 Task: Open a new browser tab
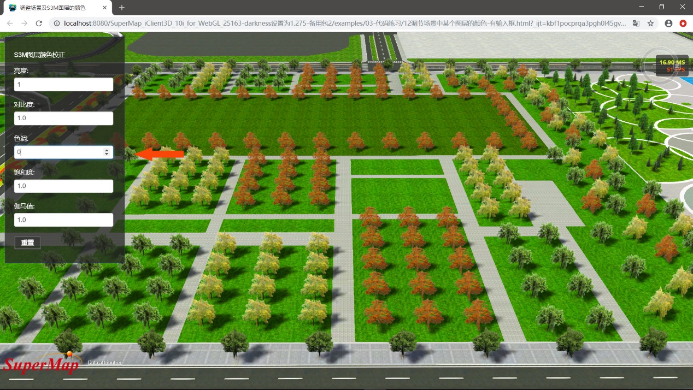122,8
